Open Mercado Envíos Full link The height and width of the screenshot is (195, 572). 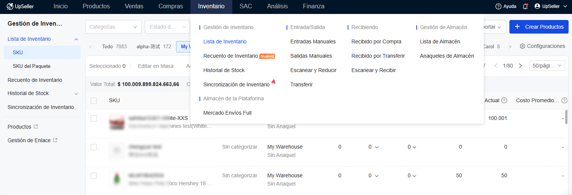[227, 113]
